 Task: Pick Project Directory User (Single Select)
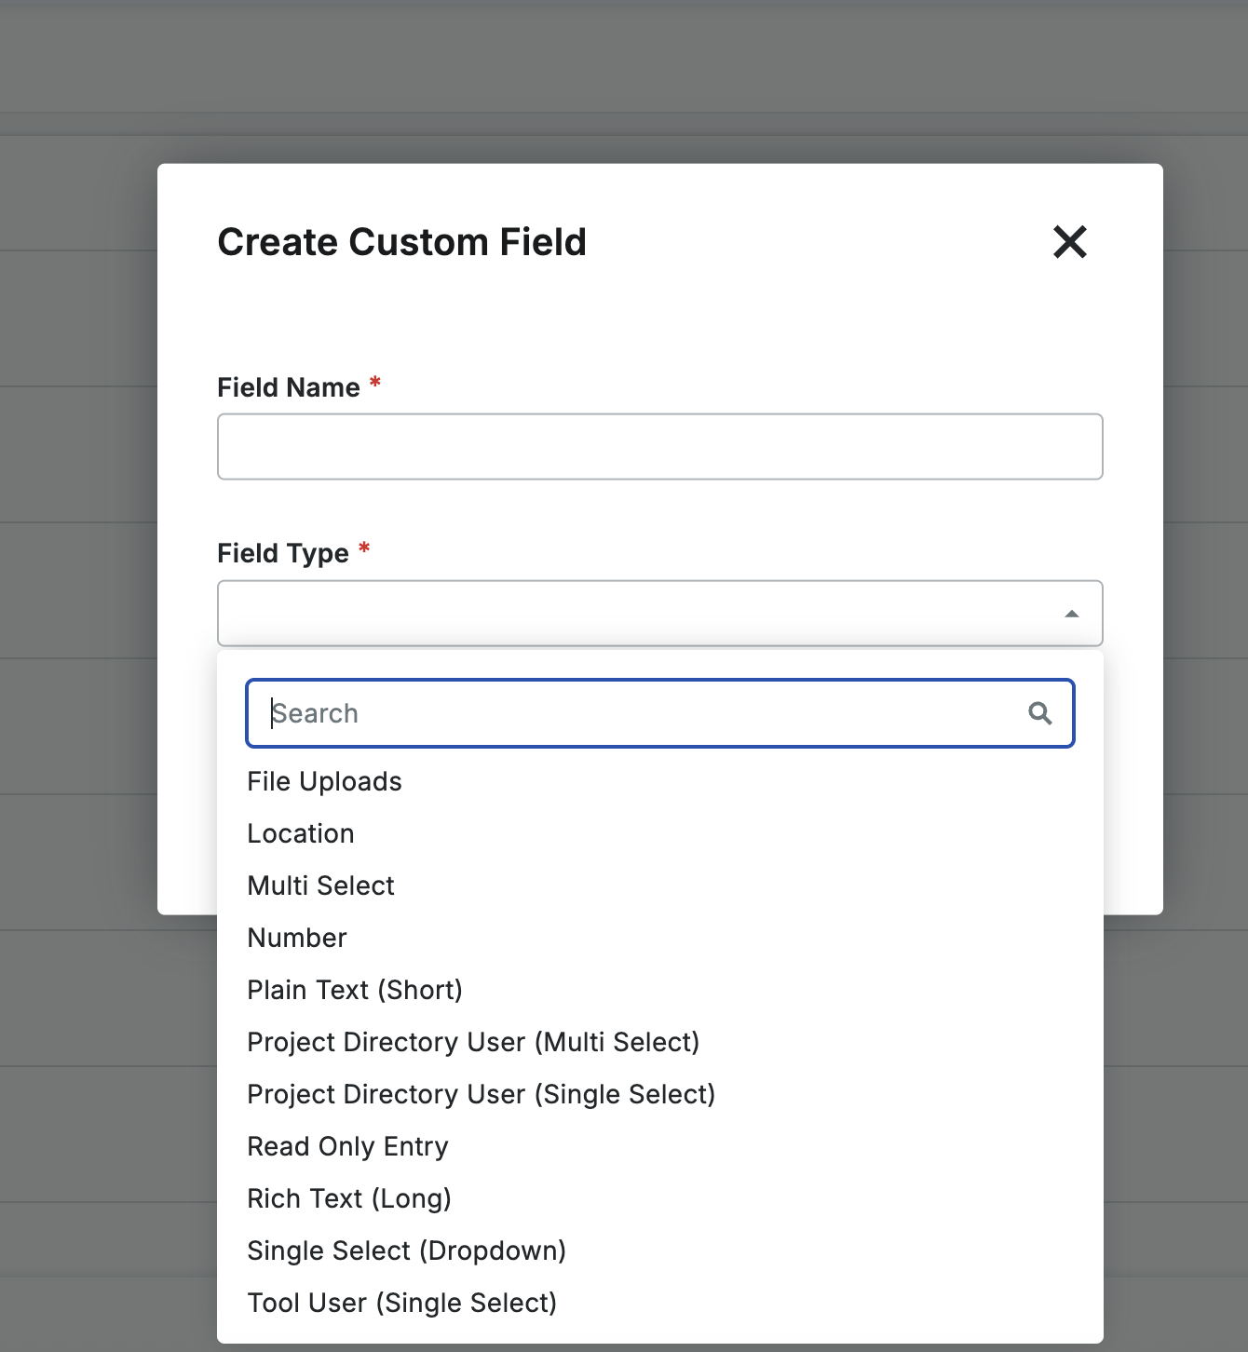pos(481,1094)
